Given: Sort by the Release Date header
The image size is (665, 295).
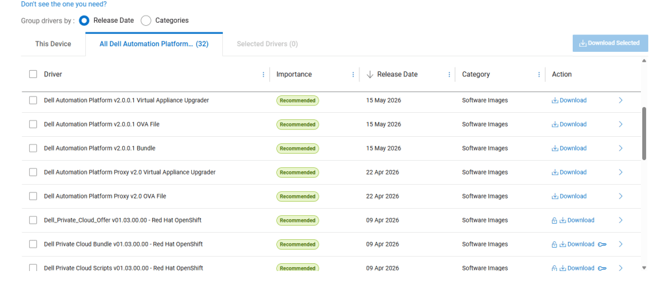Looking at the screenshot, I should pos(397,75).
